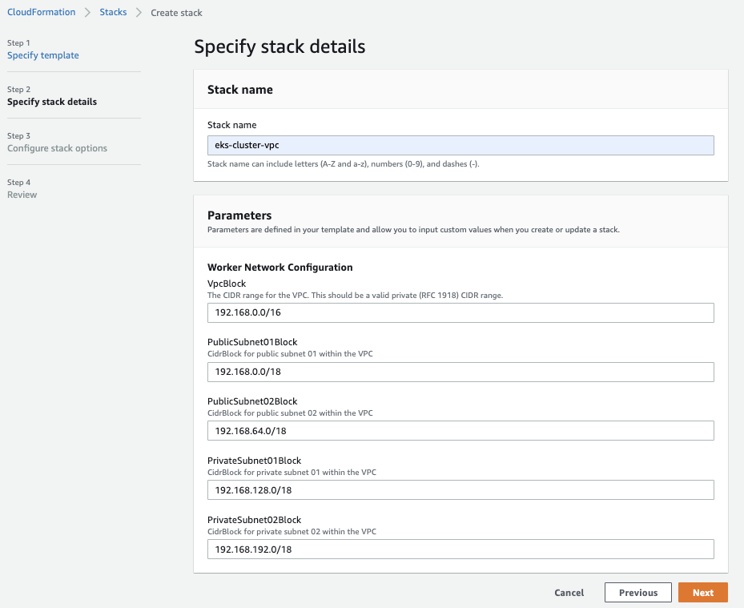Image resolution: width=744 pixels, height=608 pixels.
Task: Click the Parameters section heading
Action: 239,215
